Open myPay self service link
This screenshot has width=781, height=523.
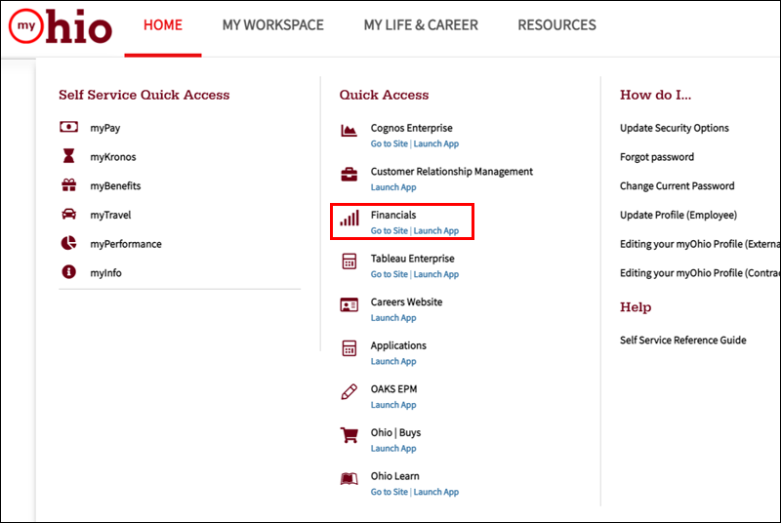(105, 128)
